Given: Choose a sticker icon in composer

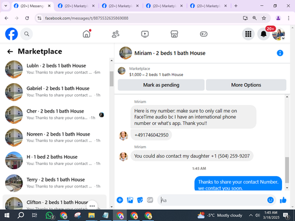Looking at the screenshot, I should (x=140, y=200).
